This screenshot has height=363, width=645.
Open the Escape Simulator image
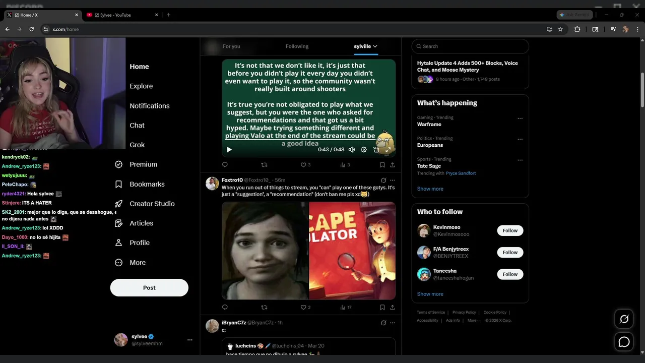click(352, 251)
